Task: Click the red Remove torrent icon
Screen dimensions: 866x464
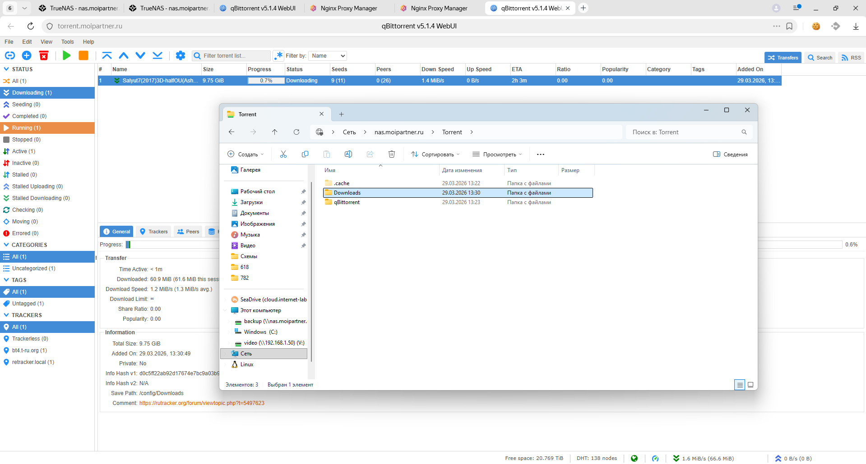Action: point(44,55)
